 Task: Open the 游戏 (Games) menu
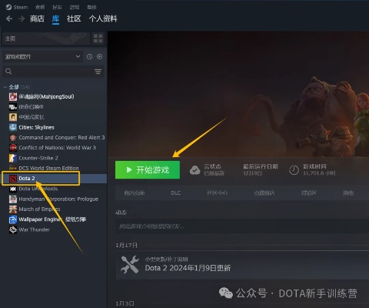click(x=75, y=7)
